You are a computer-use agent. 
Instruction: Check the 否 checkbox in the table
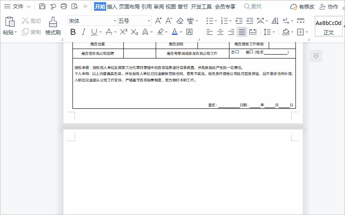pyautogui.click(x=237, y=52)
